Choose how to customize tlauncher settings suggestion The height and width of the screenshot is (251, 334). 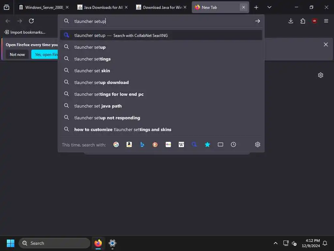coord(161,129)
